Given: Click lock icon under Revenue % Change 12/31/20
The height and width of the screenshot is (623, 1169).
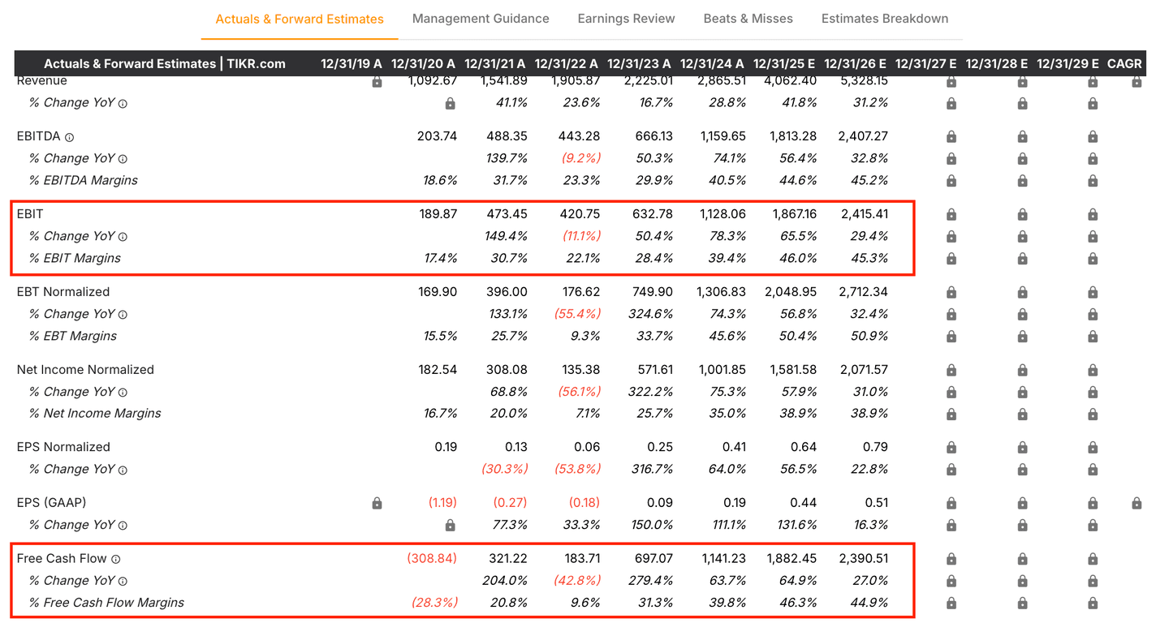Looking at the screenshot, I should pos(450,104).
